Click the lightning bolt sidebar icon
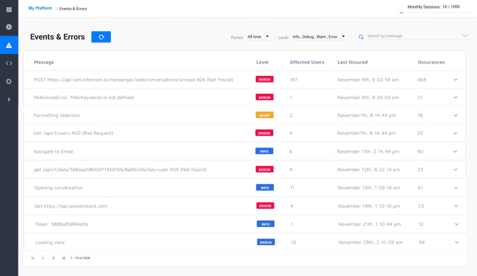Viewport: 477px width, 276px height. [9, 99]
